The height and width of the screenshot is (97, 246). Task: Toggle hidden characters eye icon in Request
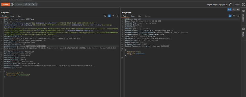105,16
